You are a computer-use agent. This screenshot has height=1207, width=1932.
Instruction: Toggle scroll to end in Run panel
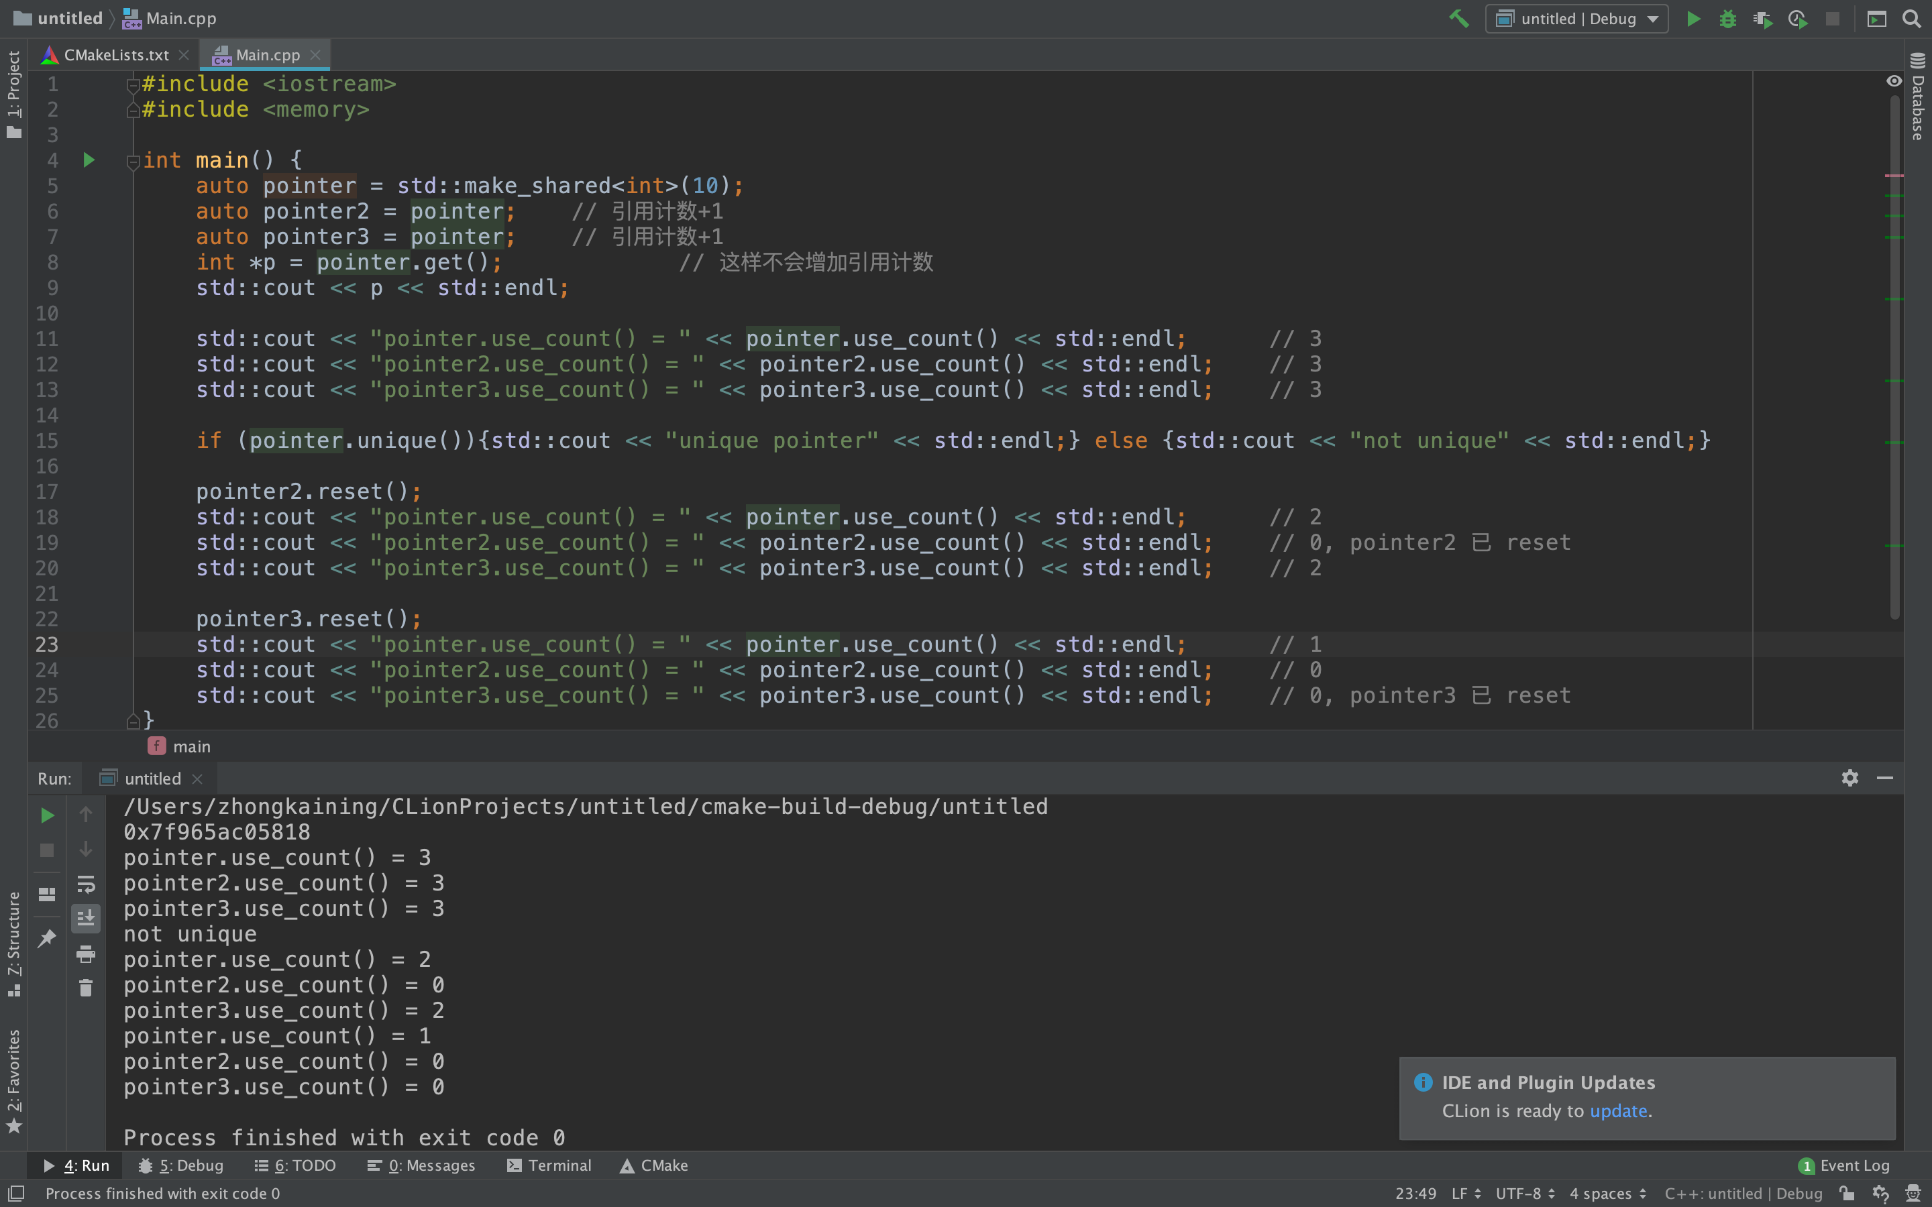point(85,919)
